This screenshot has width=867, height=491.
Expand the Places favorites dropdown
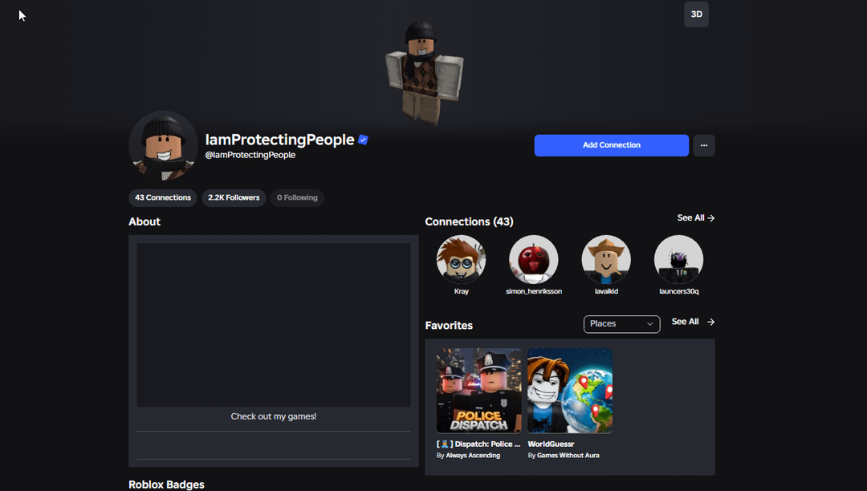[x=621, y=324]
